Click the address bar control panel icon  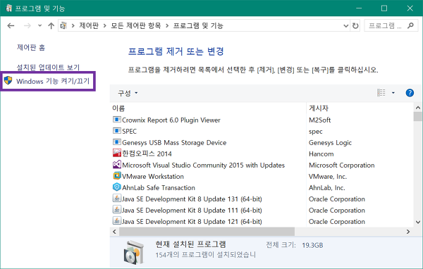coord(63,25)
